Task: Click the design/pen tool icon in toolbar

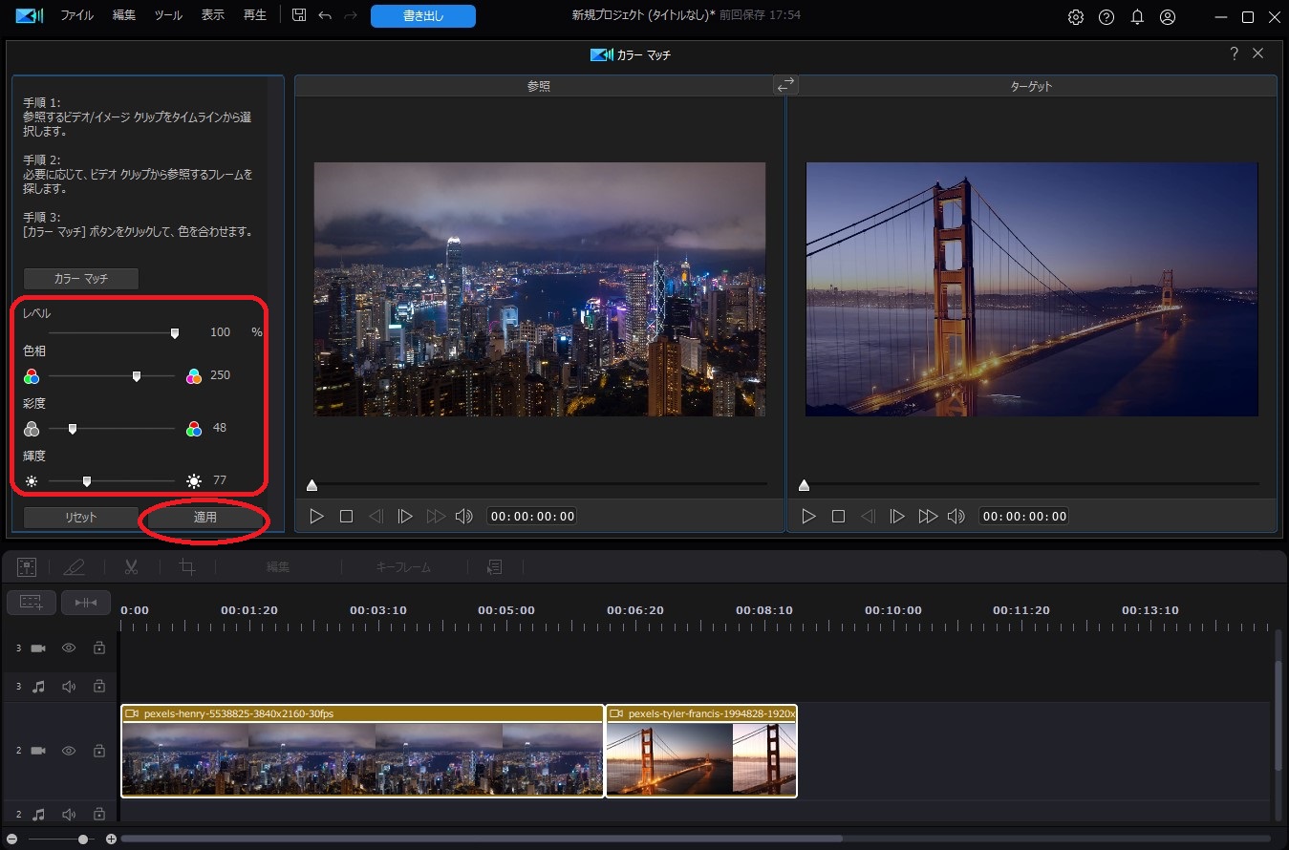Action: [x=75, y=566]
